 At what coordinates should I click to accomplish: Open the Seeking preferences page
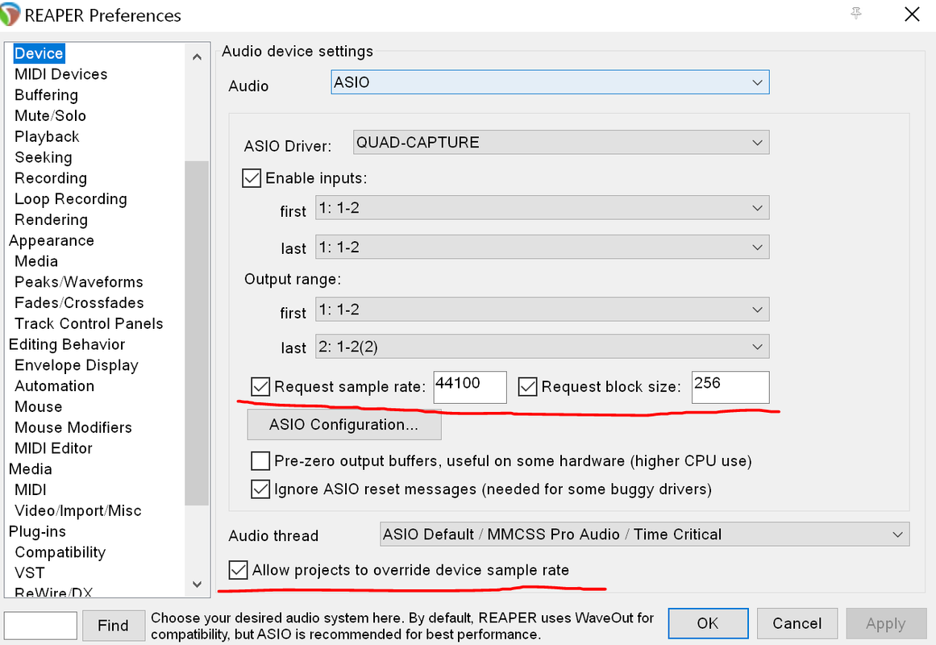point(43,158)
